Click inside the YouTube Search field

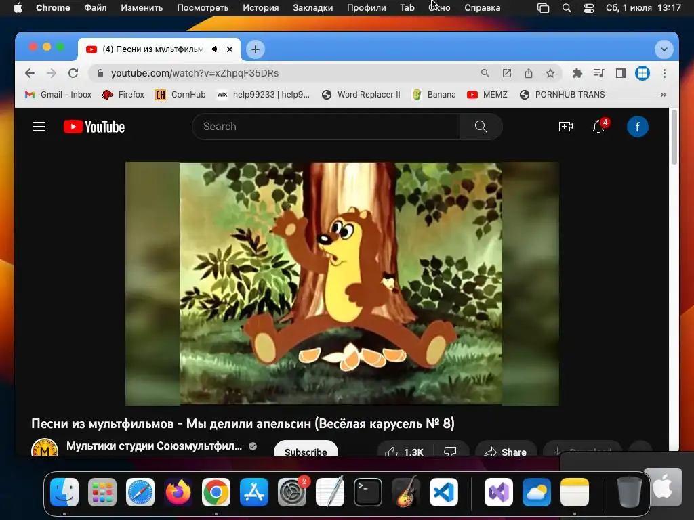[326, 127]
